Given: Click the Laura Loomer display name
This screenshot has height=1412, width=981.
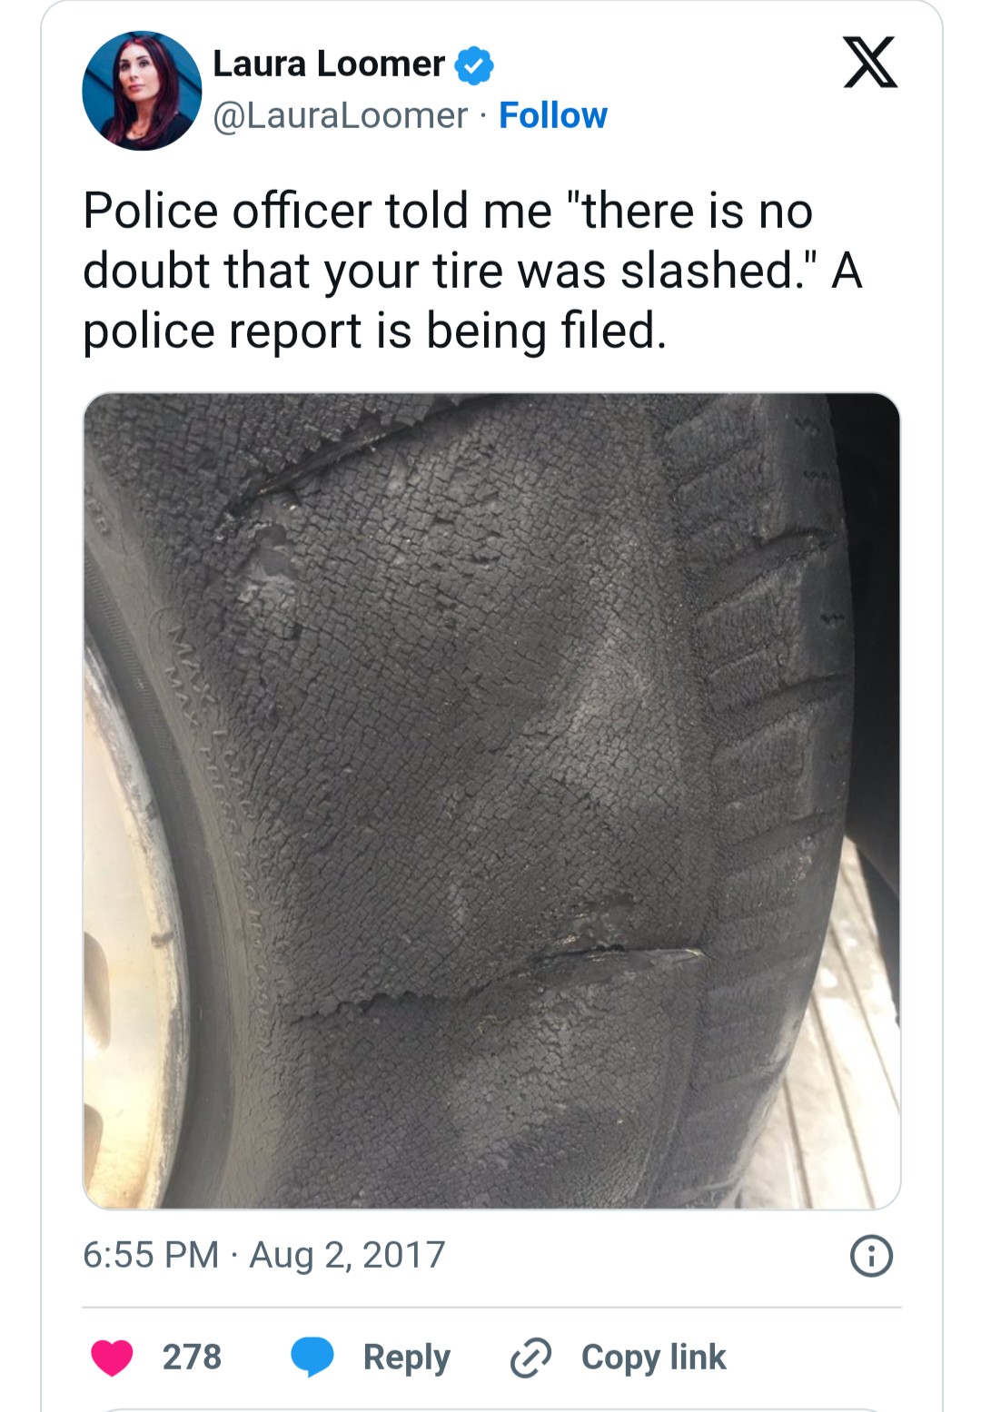Looking at the screenshot, I should click(329, 64).
